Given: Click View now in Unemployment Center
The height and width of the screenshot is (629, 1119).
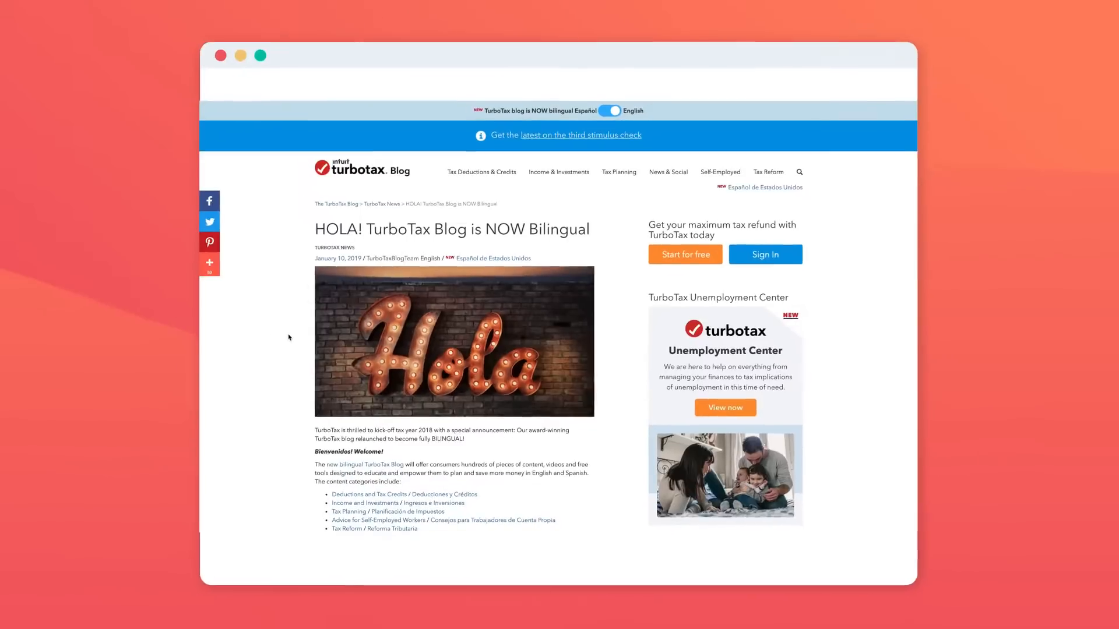Looking at the screenshot, I should [x=726, y=408].
